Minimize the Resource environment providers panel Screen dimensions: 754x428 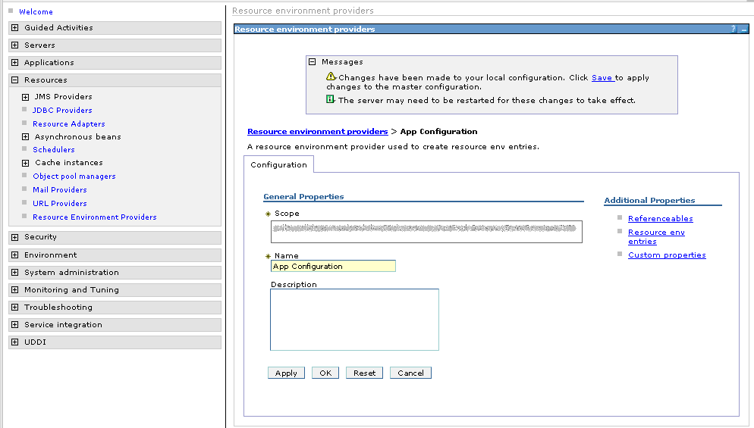(x=744, y=29)
